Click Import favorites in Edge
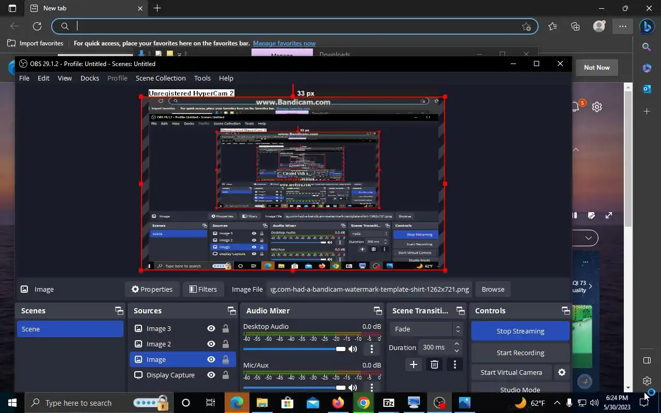 (36, 43)
